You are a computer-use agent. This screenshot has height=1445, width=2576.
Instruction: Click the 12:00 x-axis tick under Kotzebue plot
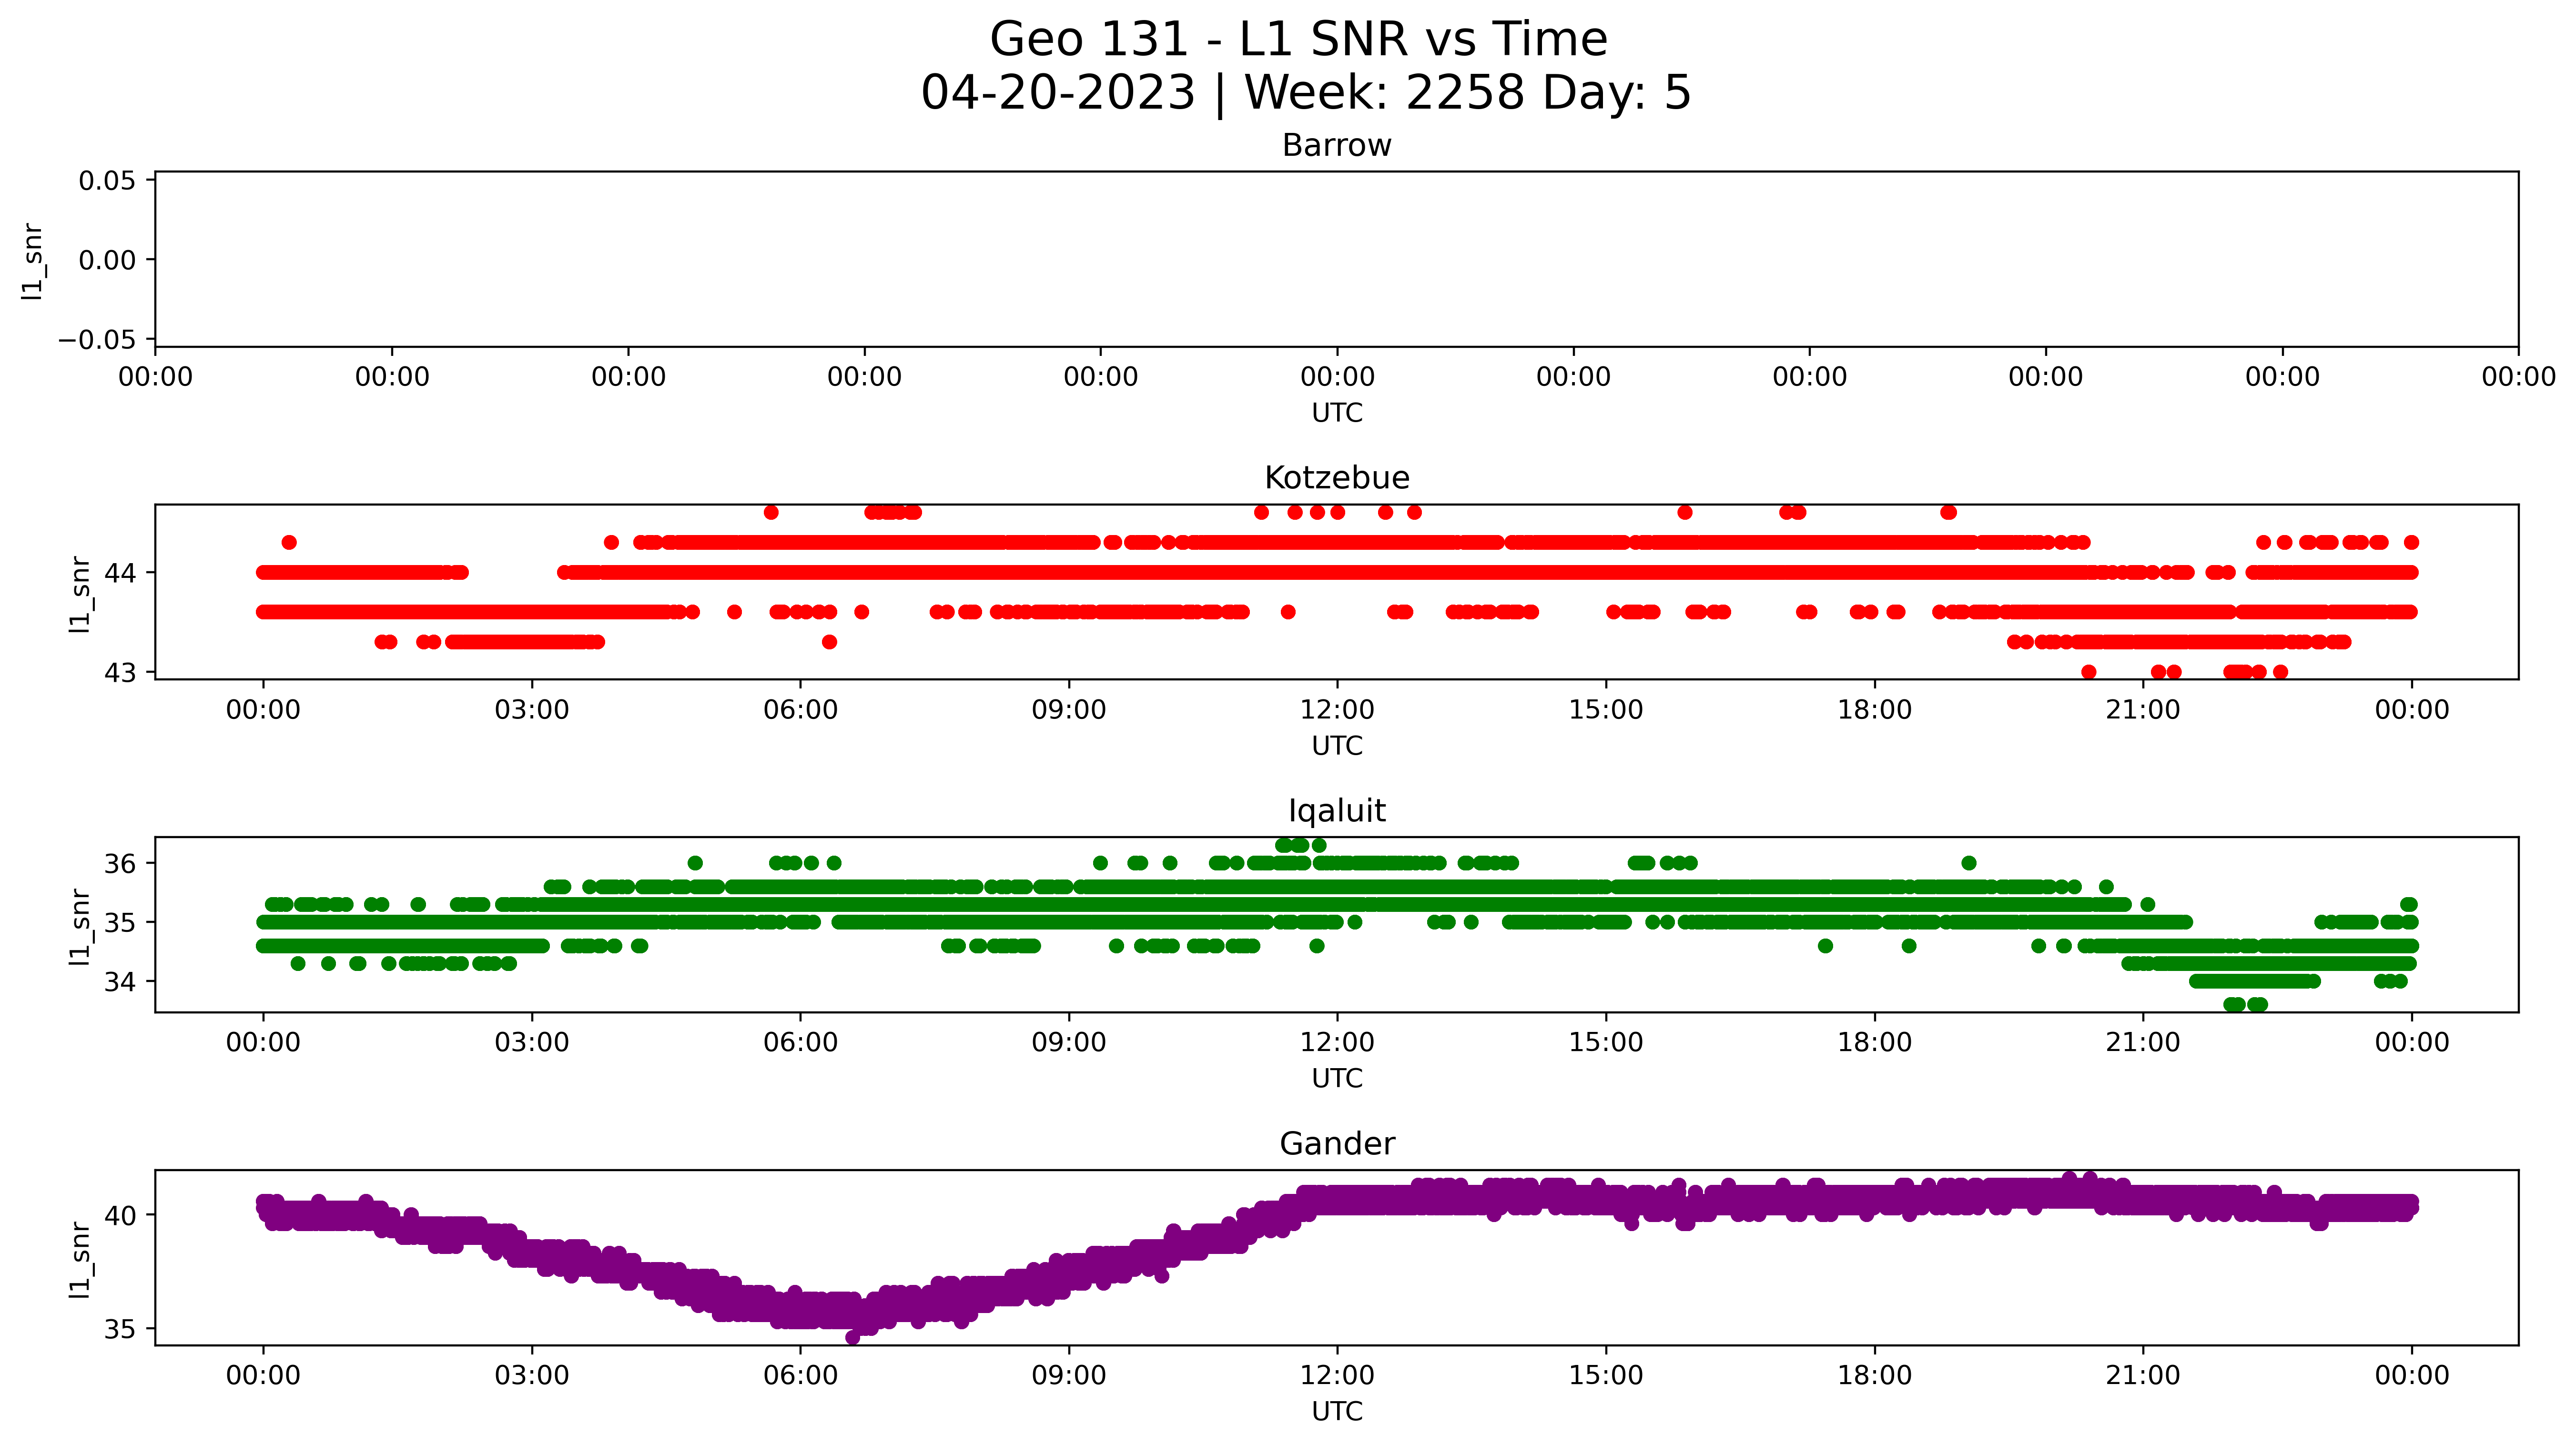1337,710
